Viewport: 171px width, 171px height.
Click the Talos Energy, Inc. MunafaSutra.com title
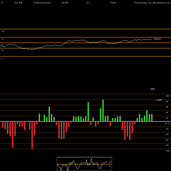pyautogui.click(x=152, y=3)
